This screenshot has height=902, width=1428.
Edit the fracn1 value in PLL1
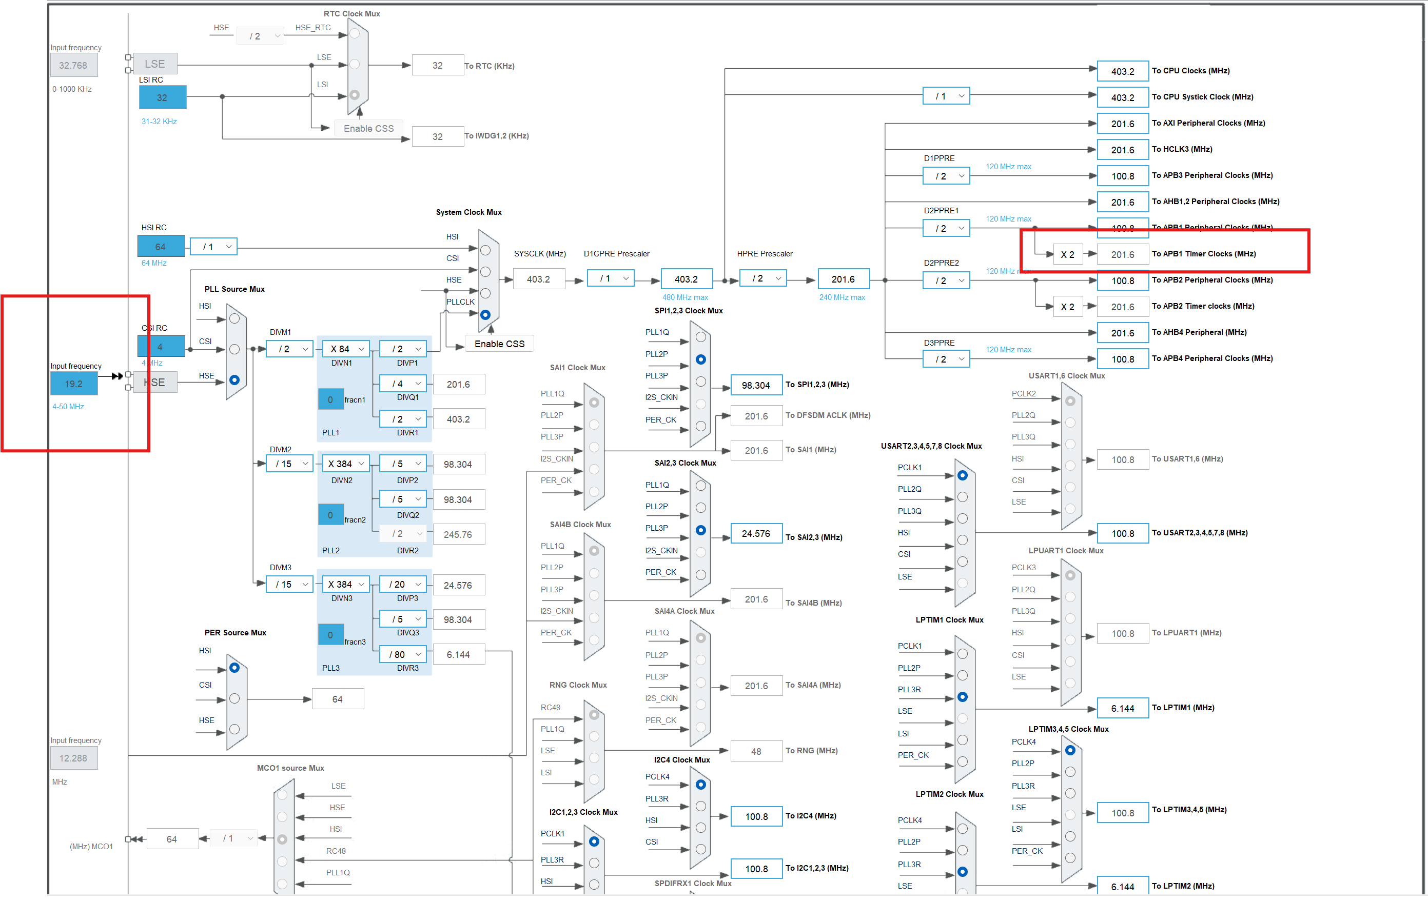330,399
